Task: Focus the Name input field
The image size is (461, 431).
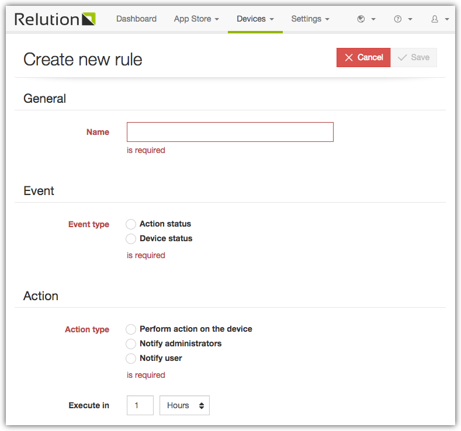Action: pos(230,132)
